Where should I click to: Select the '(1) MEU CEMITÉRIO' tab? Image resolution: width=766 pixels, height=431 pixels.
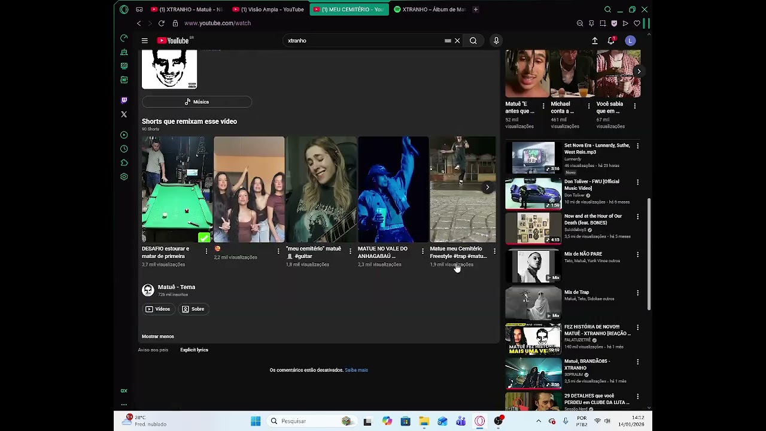(348, 10)
